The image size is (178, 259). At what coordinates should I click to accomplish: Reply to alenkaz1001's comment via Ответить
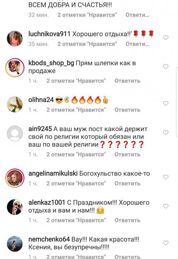coord(127,220)
